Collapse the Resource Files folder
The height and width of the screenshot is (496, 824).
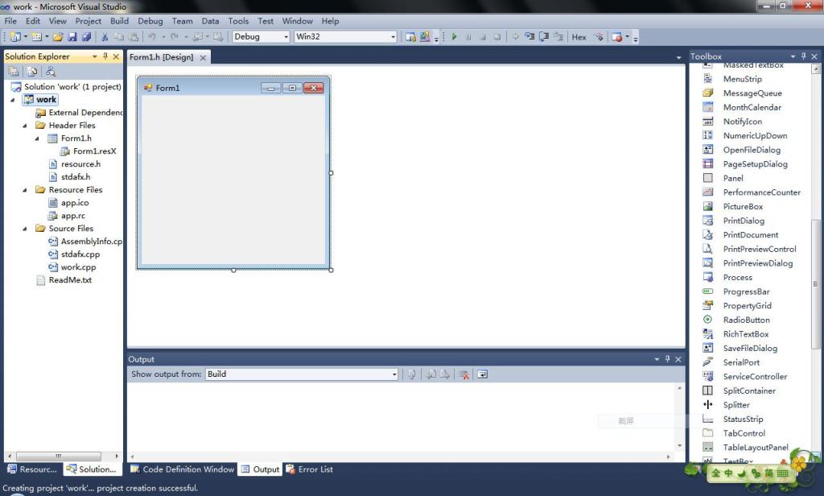click(x=25, y=190)
